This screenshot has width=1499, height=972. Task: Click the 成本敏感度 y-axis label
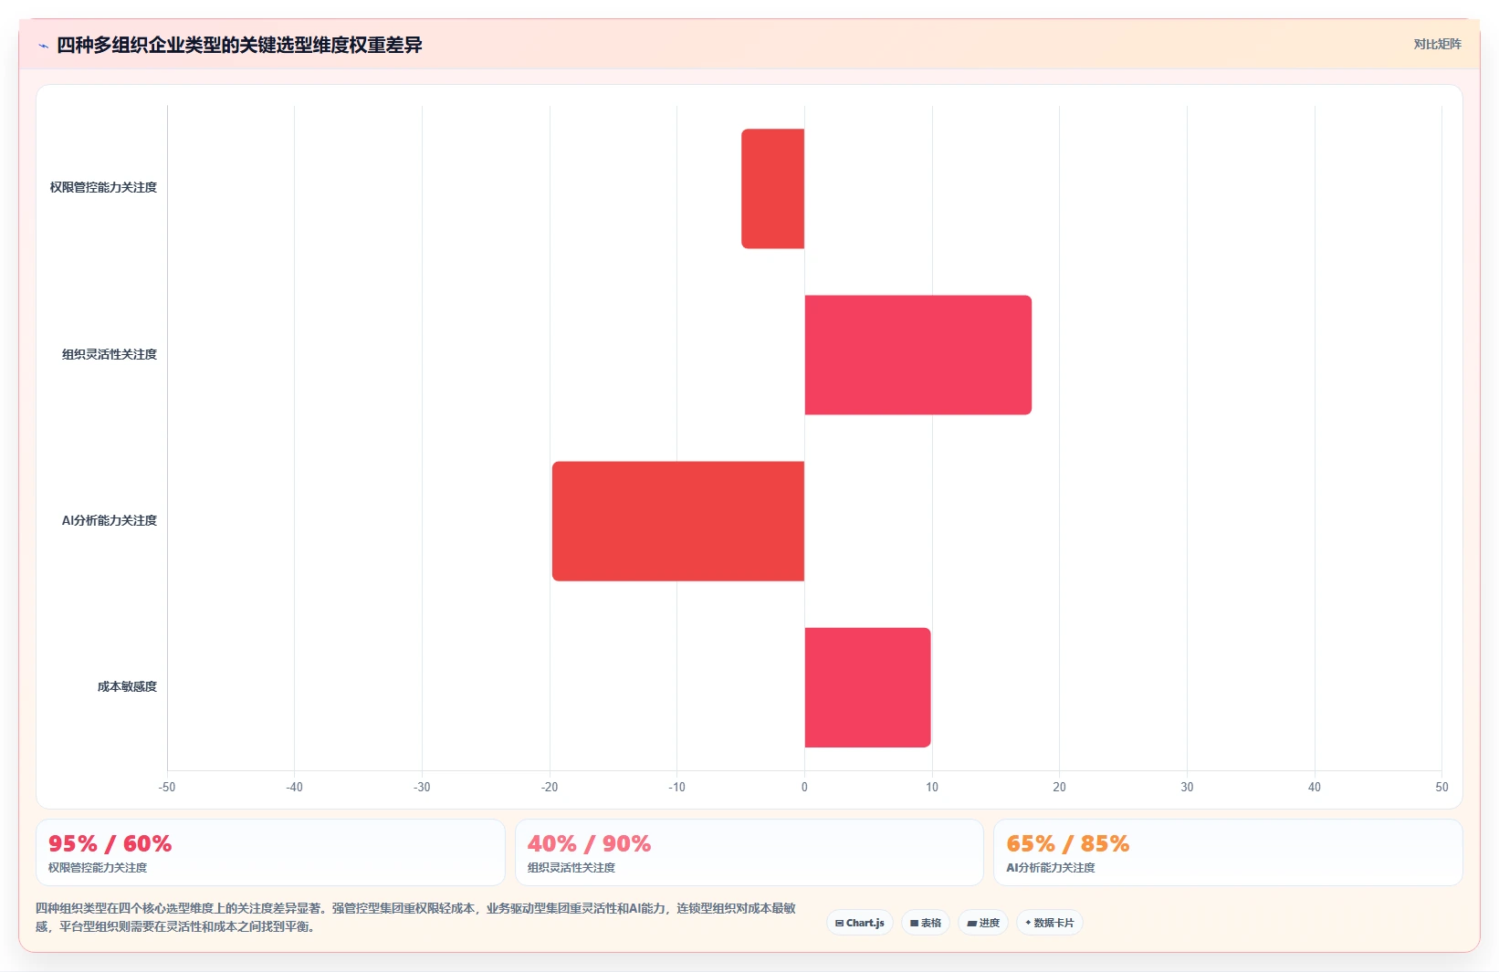click(x=128, y=686)
